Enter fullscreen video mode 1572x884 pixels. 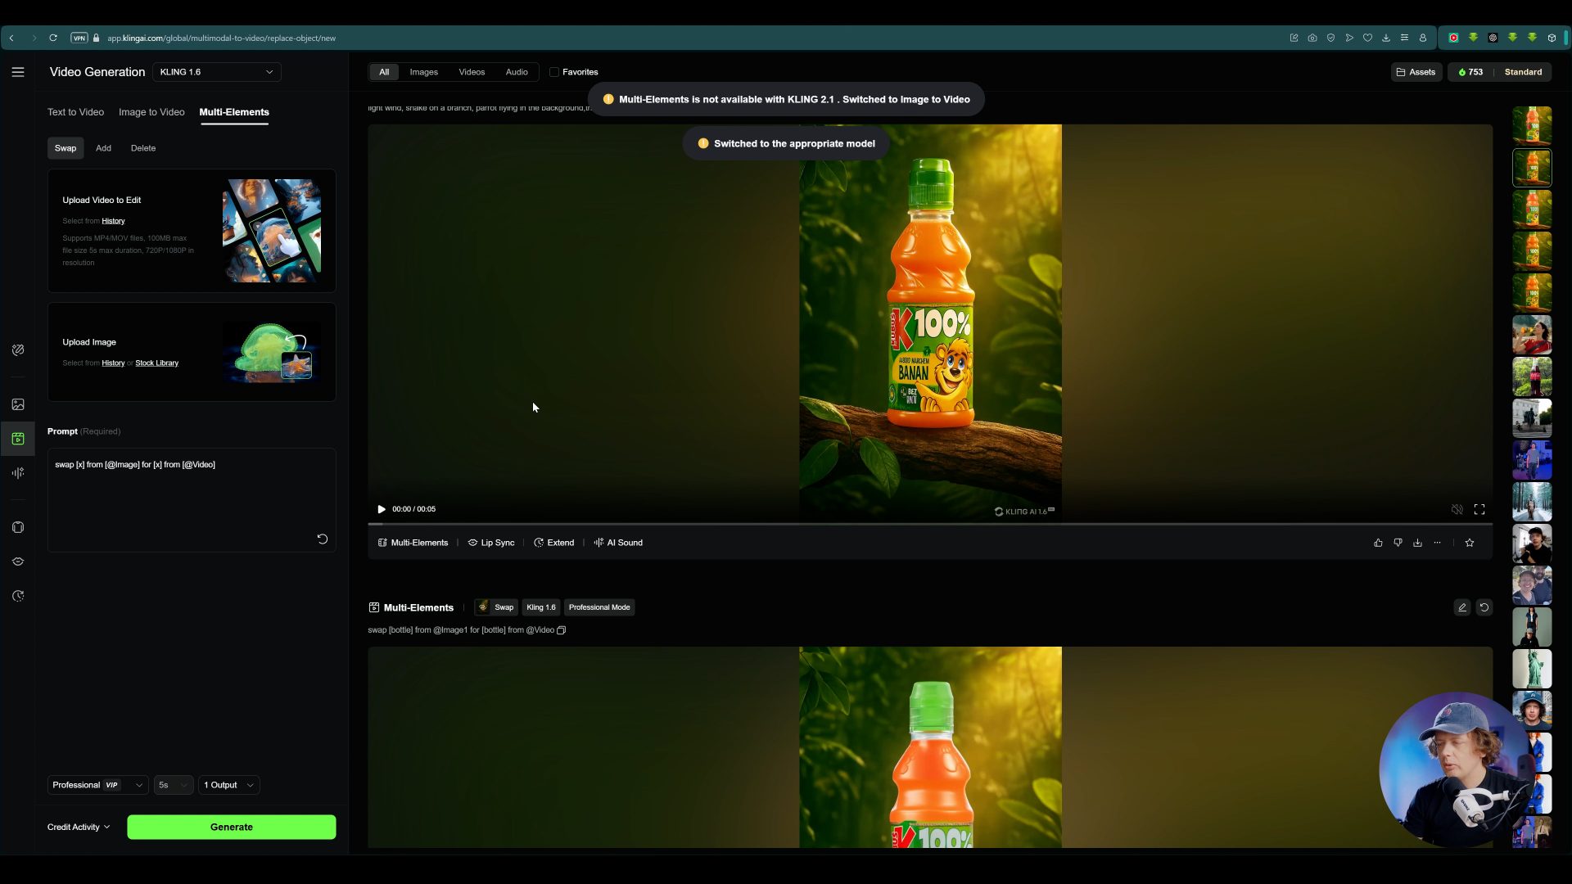coord(1479,509)
